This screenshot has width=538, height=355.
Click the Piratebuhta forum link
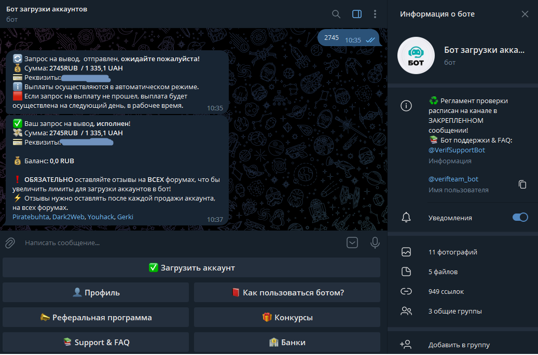(31, 217)
